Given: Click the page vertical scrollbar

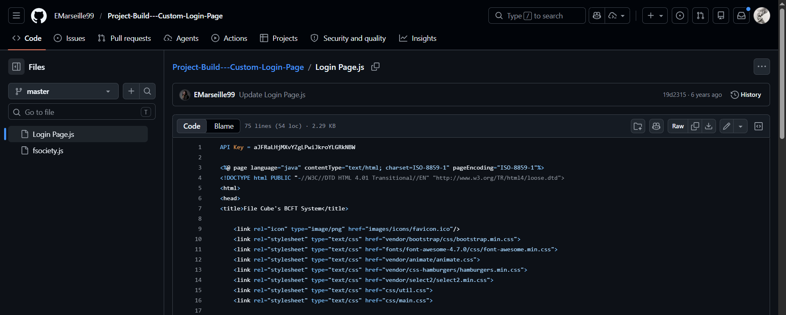Looking at the screenshot, I should [782, 74].
